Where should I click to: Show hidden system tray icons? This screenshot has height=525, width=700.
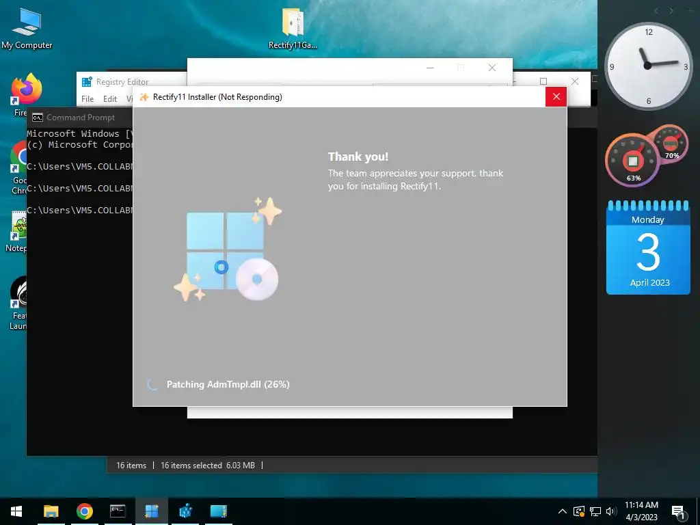(x=563, y=511)
